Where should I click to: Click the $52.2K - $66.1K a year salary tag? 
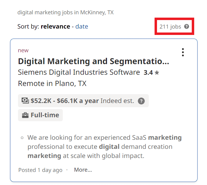click(83, 101)
